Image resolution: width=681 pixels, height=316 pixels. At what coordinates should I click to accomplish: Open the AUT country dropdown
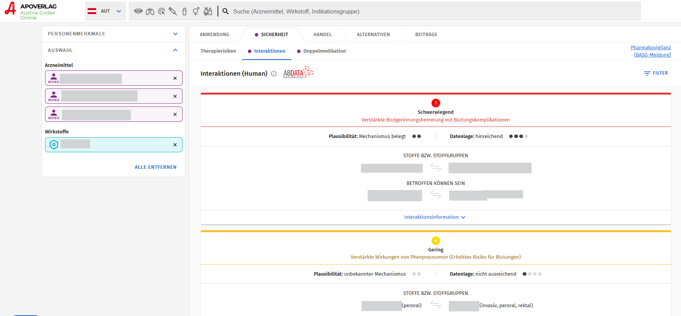pos(105,11)
